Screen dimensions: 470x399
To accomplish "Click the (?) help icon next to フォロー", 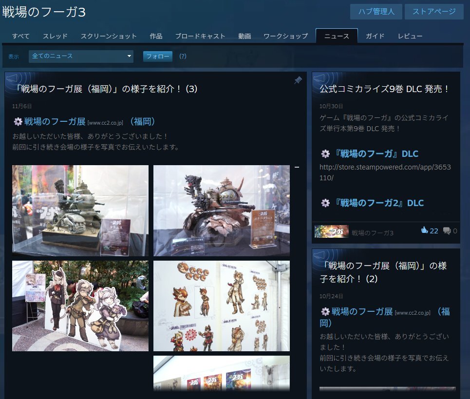I will pos(183,57).
